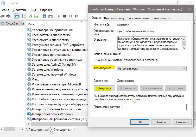Click the Back arrow toolbar icon

click(x=2, y=16)
